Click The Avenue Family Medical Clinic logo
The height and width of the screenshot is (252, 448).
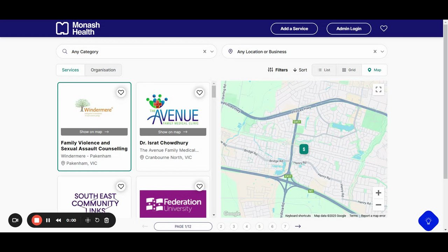click(173, 110)
